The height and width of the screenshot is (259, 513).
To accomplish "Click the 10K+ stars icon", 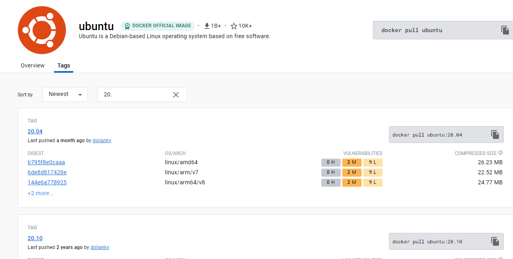I will click(x=234, y=26).
